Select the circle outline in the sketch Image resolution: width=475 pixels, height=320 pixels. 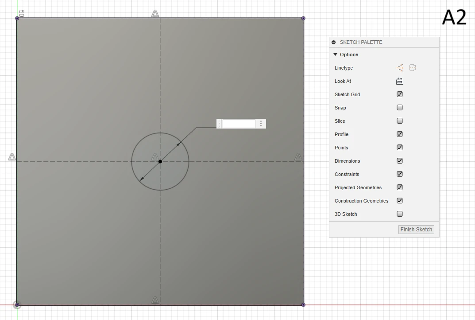[x=131, y=161]
